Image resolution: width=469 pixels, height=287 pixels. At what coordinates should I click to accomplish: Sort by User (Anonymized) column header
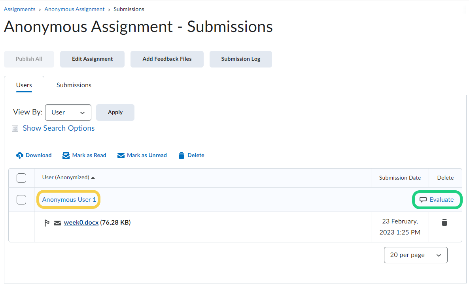[x=66, y=178]
